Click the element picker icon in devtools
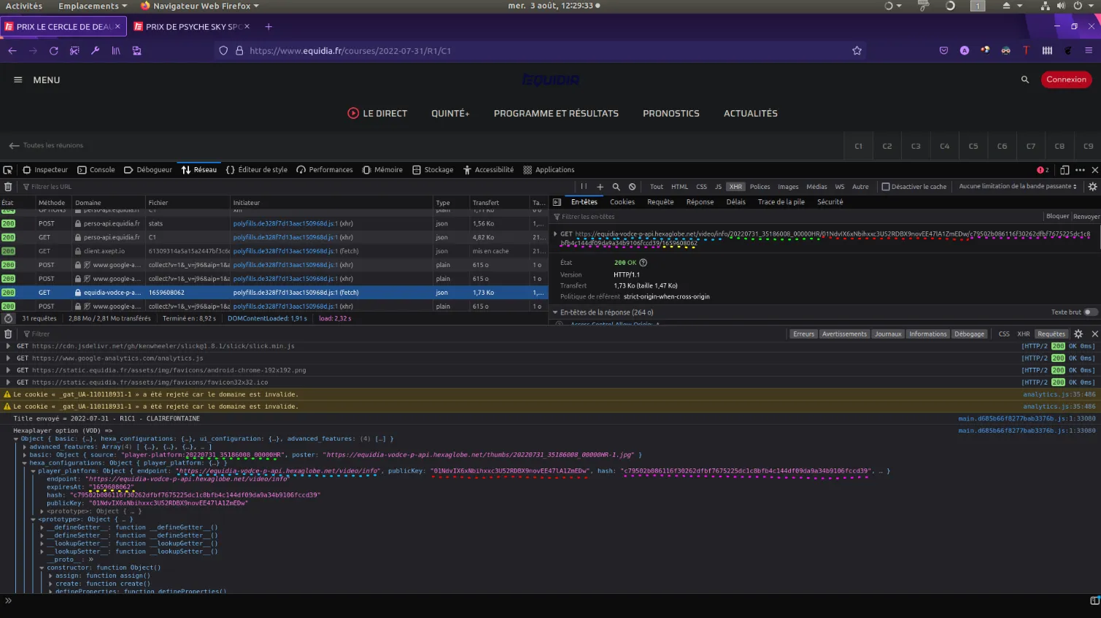This screenshot has height=618, width=1101. pyautogui.click(x=8, y=170)
